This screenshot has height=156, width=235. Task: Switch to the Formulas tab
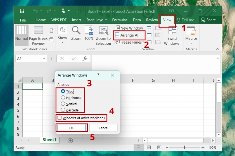click(x=120, y=20)
